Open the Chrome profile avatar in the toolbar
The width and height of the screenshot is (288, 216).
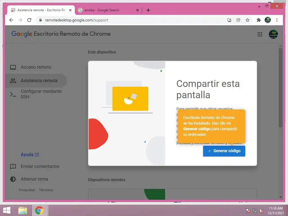coord(268,20)
